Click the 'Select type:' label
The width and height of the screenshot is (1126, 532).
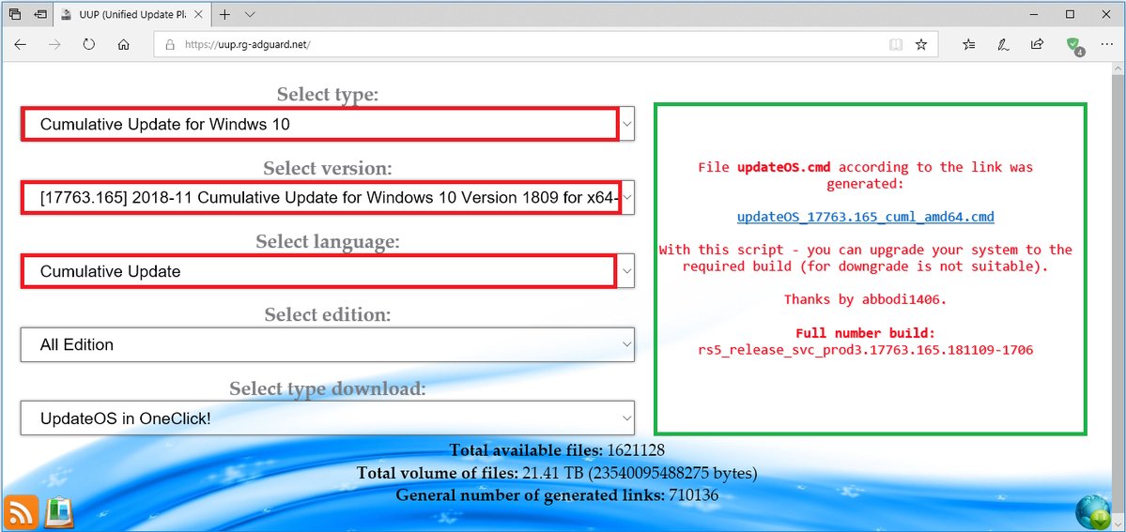click(x=328, y=94)
